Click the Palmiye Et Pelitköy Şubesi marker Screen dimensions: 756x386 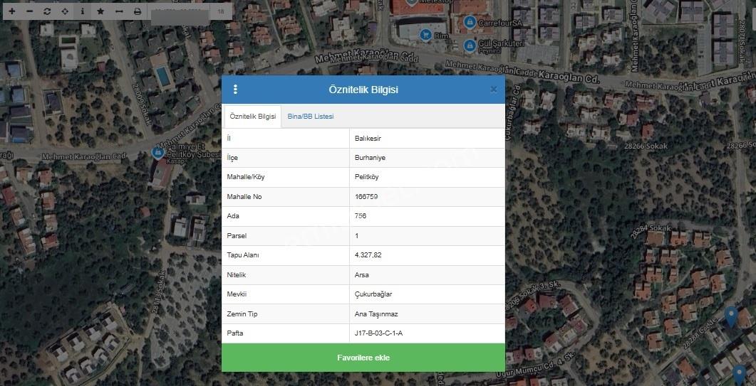[x=157, y=153]
